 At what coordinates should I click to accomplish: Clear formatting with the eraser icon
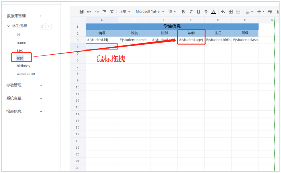pos(112,12)
